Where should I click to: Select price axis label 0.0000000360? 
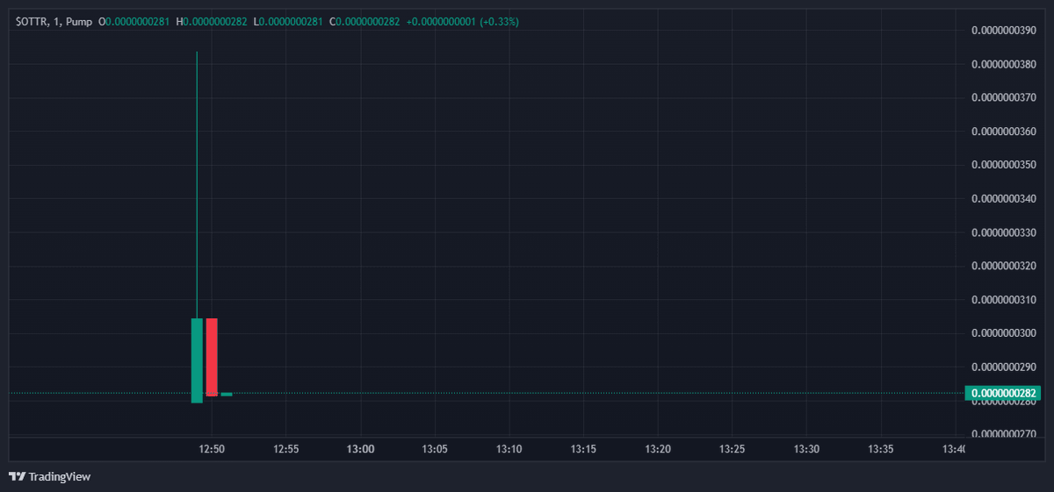(x=1004, y=132)
